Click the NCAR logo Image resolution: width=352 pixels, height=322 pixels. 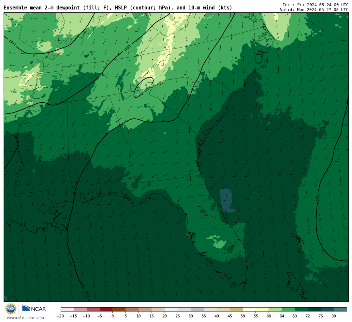click(x=34, y=308)
